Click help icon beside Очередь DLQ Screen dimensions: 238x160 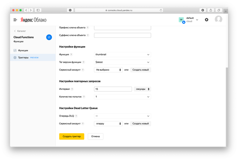(77, 116)
